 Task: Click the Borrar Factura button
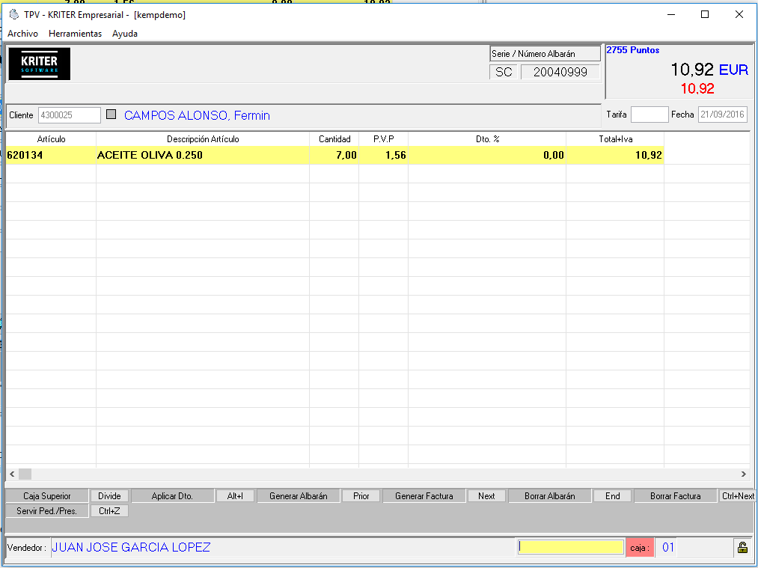[x=676, y=496]
